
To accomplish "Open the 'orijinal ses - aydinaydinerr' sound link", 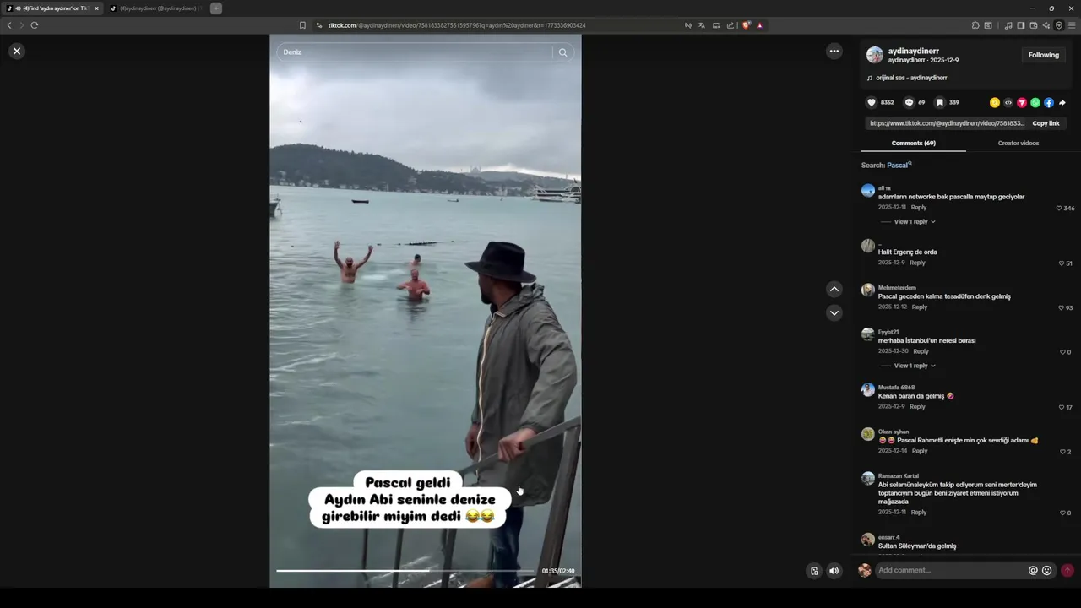I will tap(911, 78).
